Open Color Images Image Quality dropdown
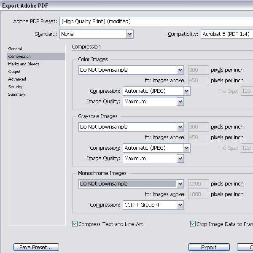Screen dimensions: 253x253 pyautogui.click(x=180, y=102)
